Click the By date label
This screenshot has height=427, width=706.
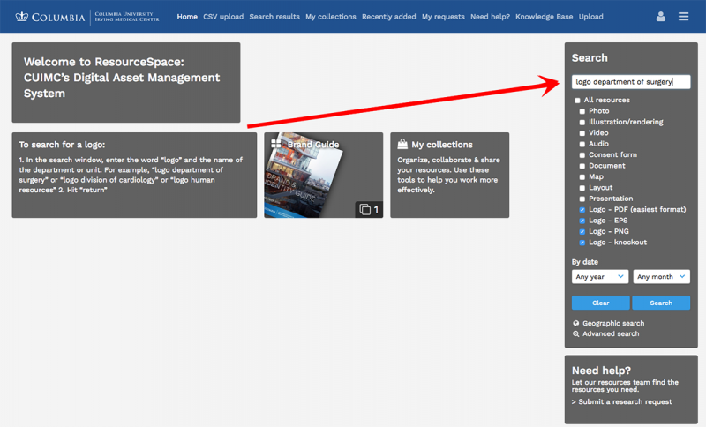tap(584, 262)
